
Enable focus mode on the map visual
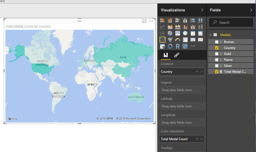coord(144,21)
